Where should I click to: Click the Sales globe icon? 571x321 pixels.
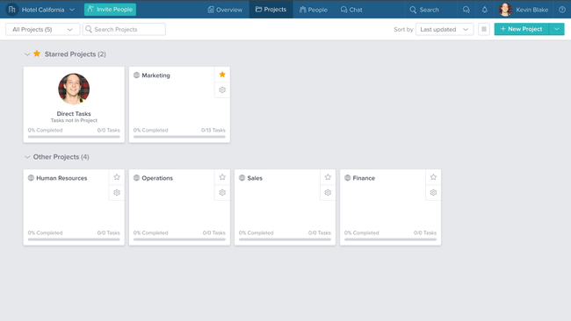242,178
